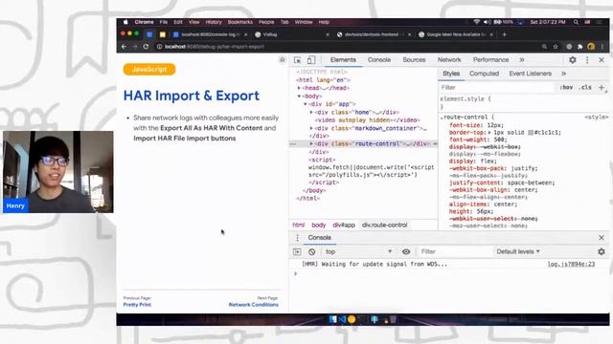
Task: Select the video autoplay hidden element
Action: click(367, 120)
